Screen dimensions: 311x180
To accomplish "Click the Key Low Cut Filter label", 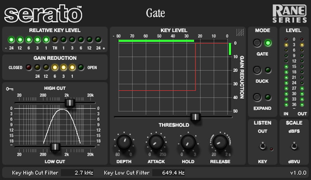I will [x=127, y=173].
